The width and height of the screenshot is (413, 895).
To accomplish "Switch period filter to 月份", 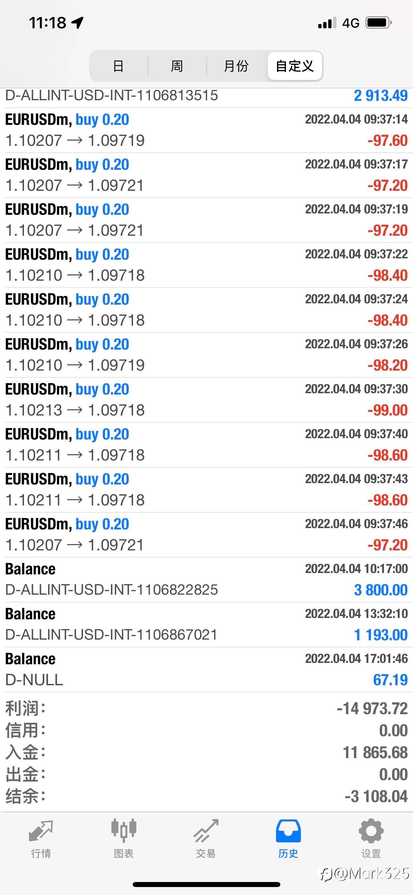I will (236, 66).
